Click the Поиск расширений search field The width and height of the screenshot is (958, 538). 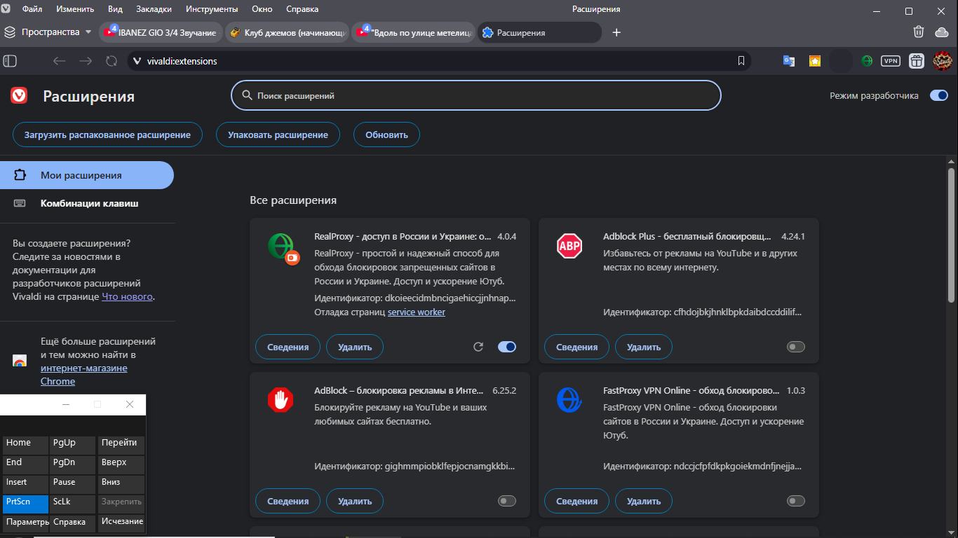pyautogui.click(x=477, y=96)
